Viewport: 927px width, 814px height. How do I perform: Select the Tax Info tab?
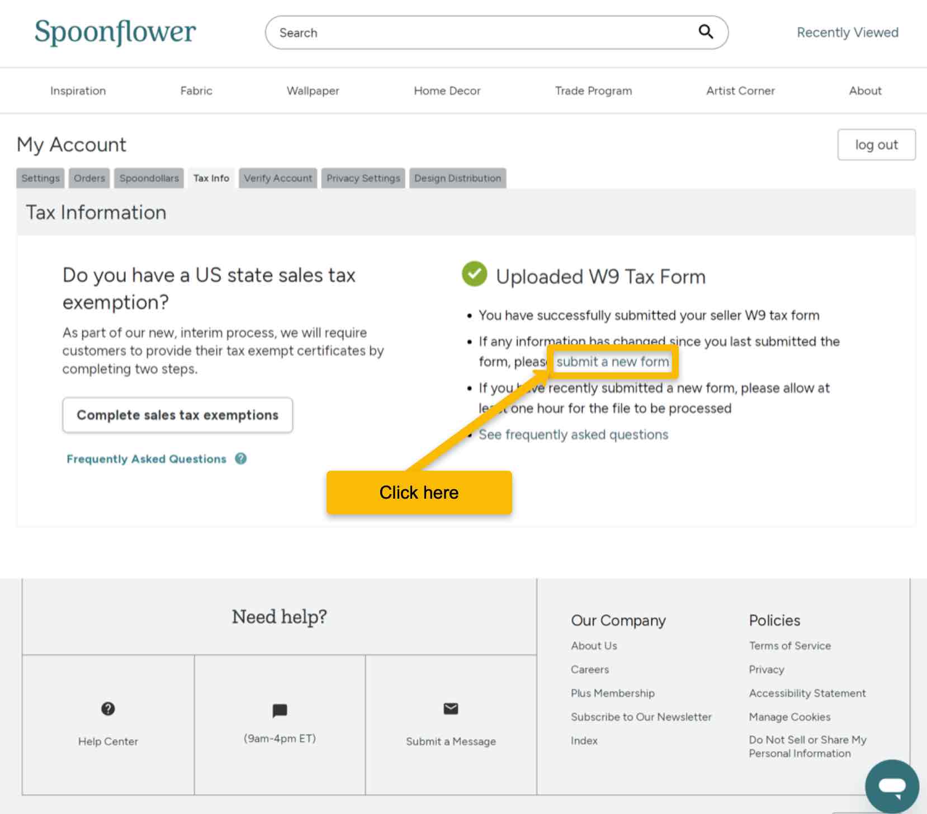[211, 178]
